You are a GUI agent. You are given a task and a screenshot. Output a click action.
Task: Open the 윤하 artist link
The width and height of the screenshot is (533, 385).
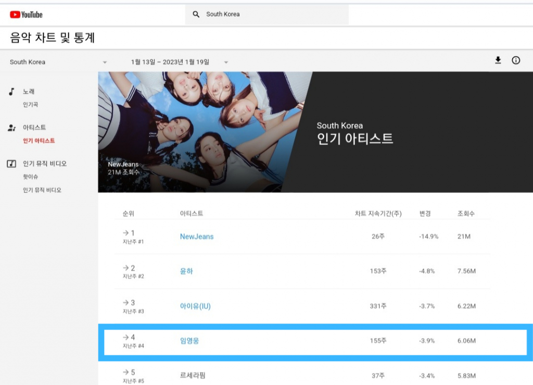point(186,271)
